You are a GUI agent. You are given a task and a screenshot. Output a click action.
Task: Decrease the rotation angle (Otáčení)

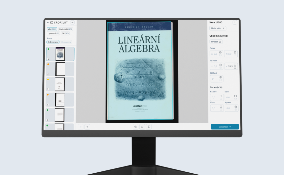(x=221, y=80)
